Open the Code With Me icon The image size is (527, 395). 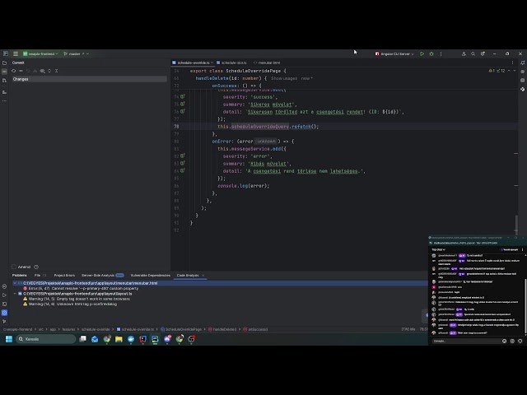click(x=464, y=53)
